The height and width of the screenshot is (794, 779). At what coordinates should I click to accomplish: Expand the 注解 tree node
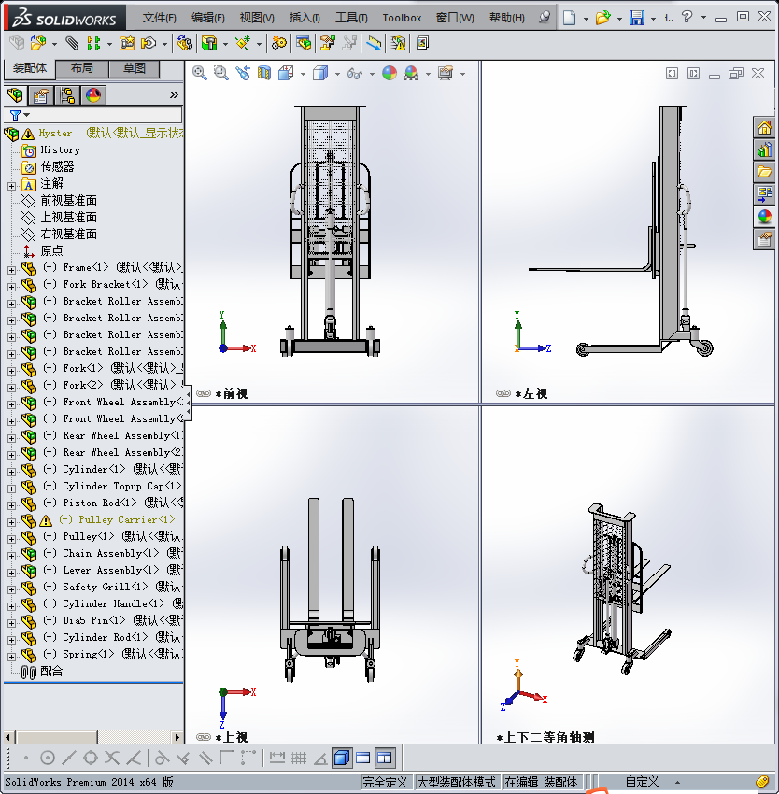coord(11,186)
